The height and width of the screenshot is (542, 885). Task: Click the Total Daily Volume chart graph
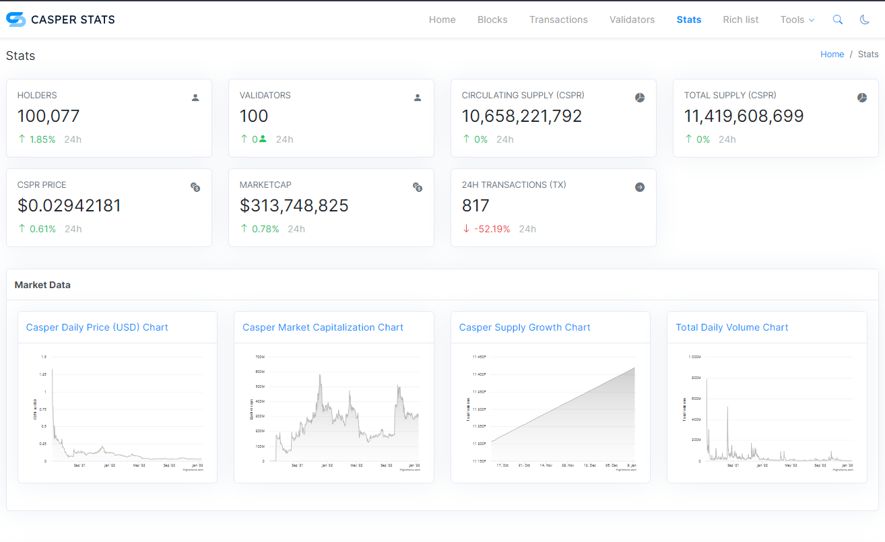click(x=768, y=411)
